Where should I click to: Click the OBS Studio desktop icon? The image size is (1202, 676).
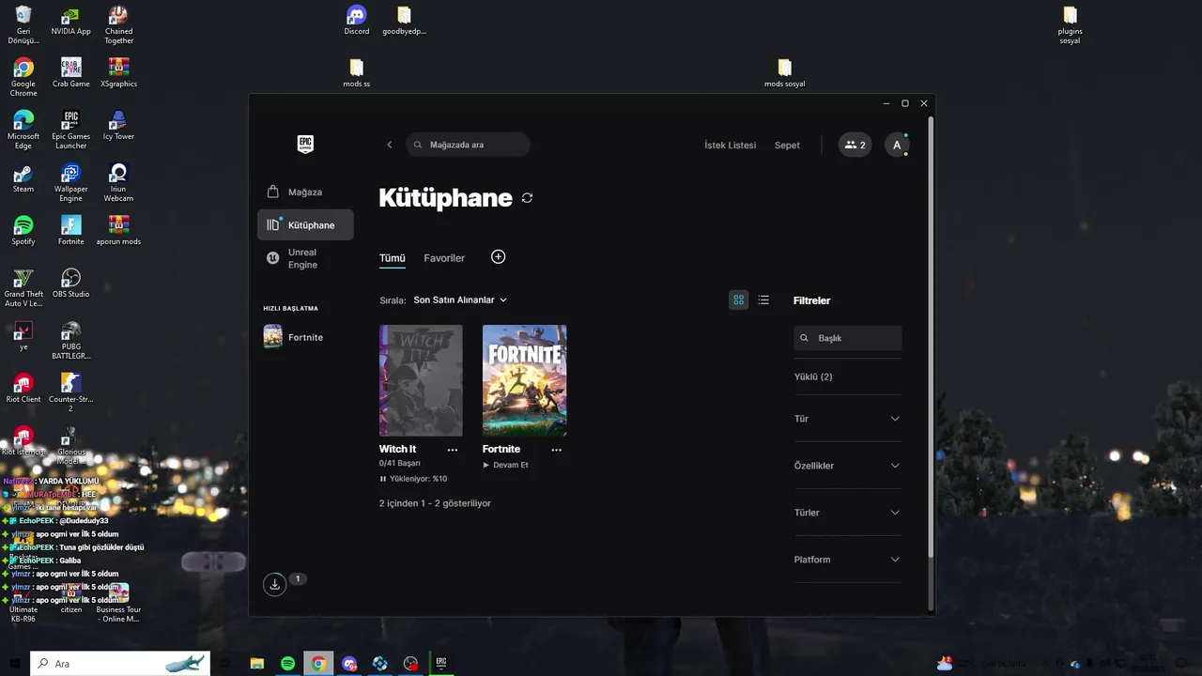point(71,284)
